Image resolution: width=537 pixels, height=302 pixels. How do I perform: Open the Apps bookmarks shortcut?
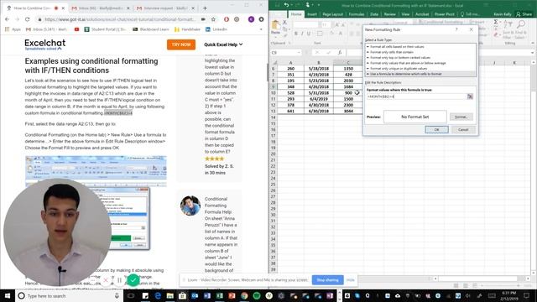click(13, 29)
